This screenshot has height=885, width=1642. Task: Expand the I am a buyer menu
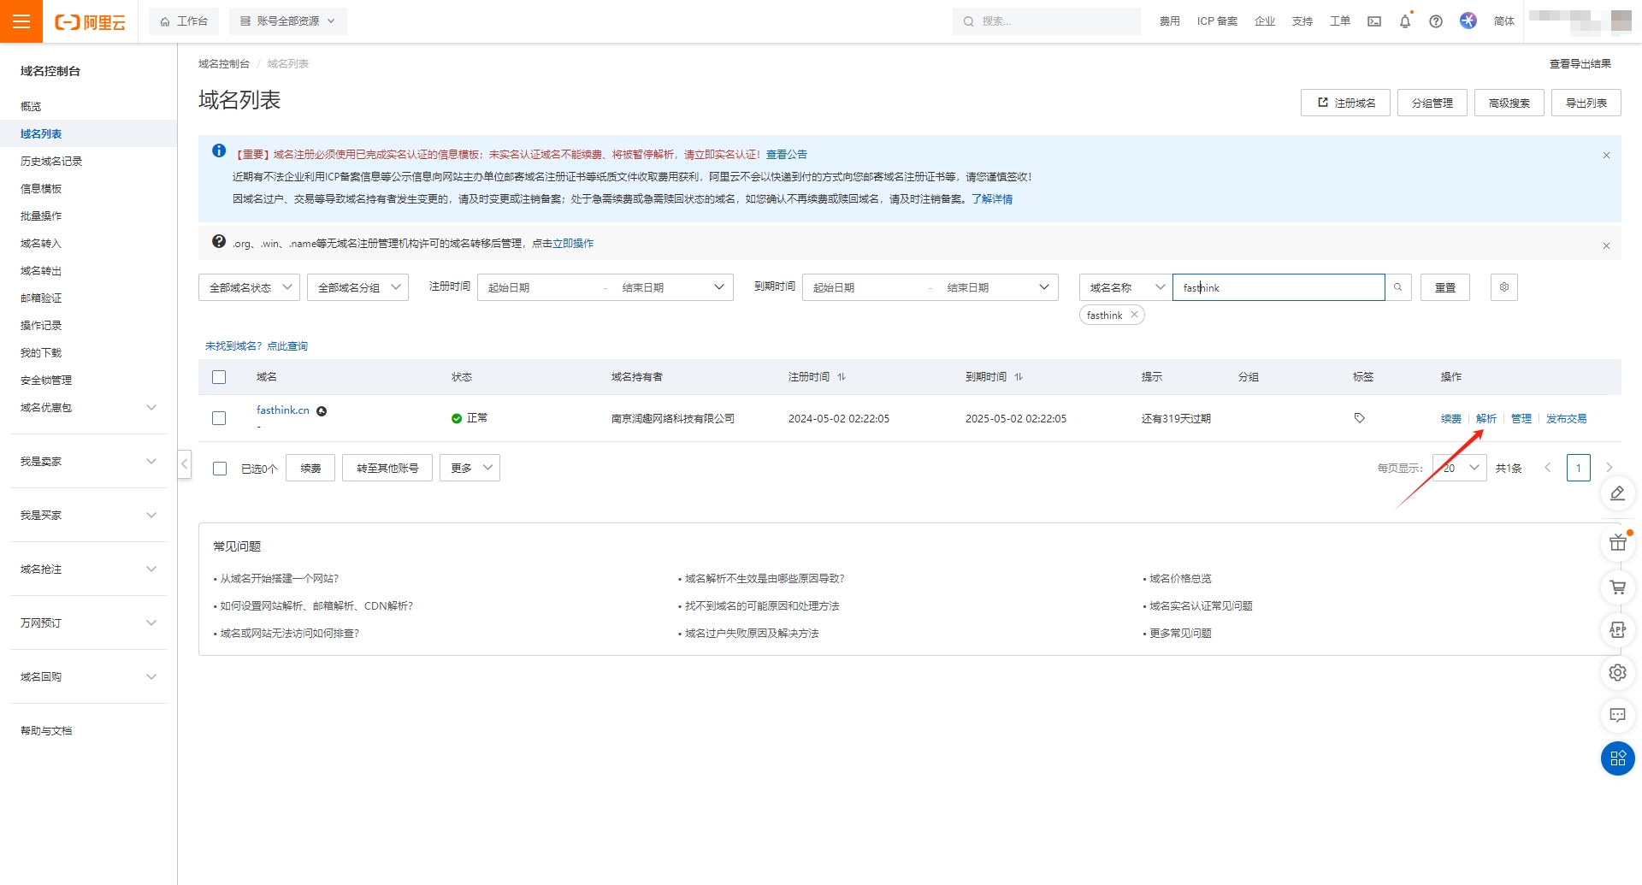(89, 515)
